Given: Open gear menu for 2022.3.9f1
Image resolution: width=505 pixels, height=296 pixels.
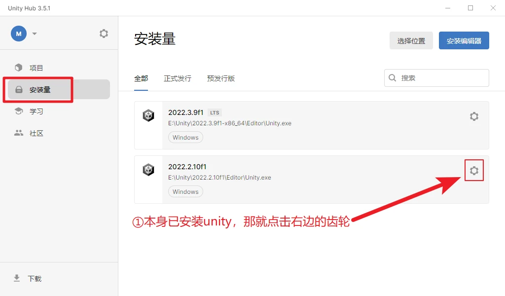Looking at the screenshot, I should (x=474, y=116).
